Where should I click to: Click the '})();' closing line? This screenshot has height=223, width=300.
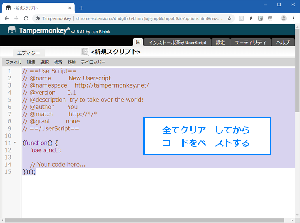pyautogui.click(x=29, y=172)
